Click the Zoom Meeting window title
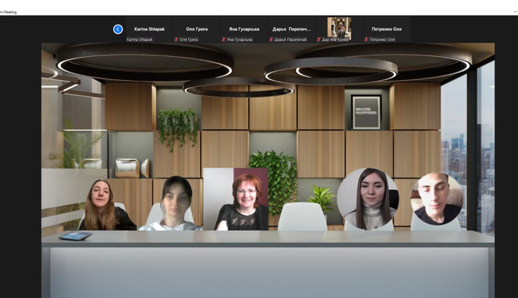 [8, 12]
